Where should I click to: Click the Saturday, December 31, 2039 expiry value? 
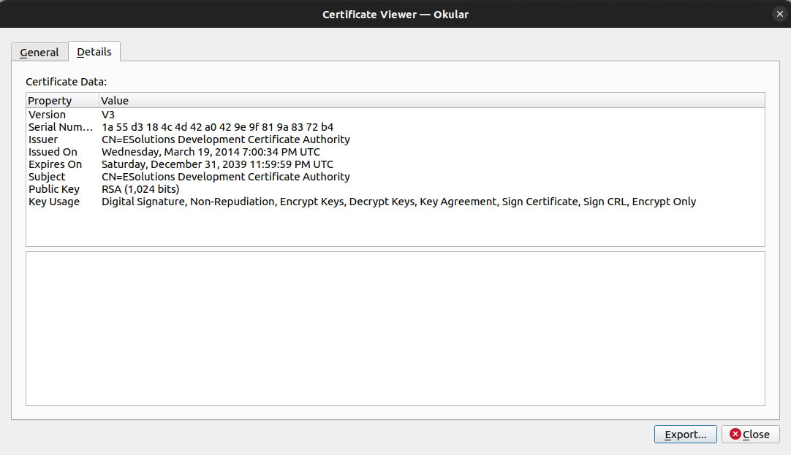(x=217, y=164)
